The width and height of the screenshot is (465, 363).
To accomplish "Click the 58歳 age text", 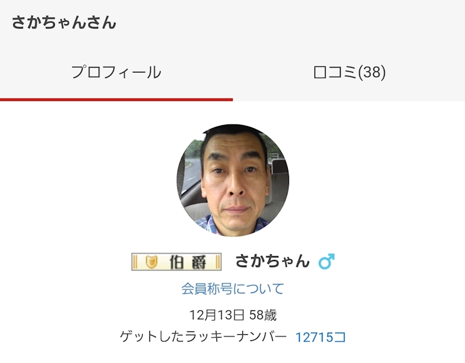I will point(263,315).
